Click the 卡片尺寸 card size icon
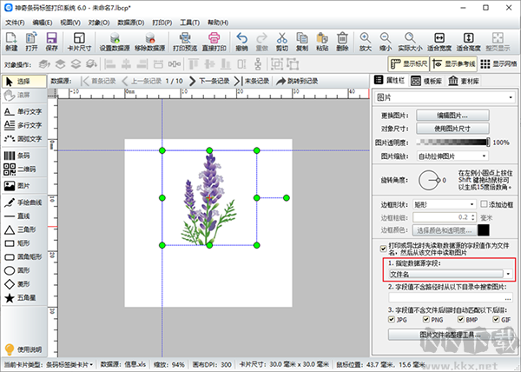Screen dimensions: 521x372 79,42
